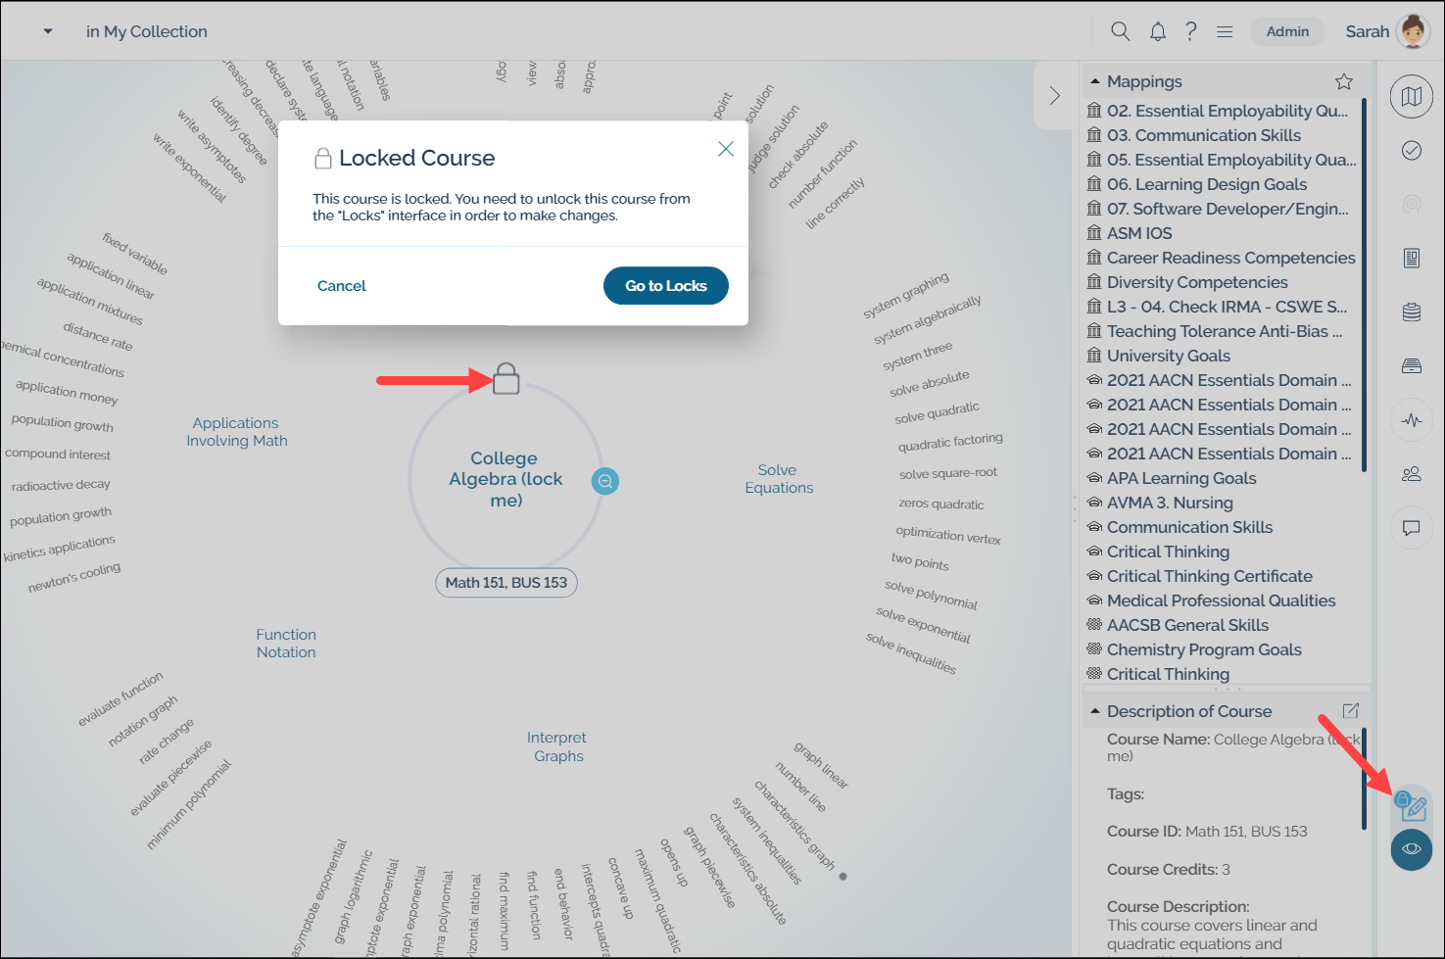The height and width of the screenshot is (959, 1445).
Task: Open the map view icon in sidebar
Action: pyautogui.click(x=1411, y=96)
